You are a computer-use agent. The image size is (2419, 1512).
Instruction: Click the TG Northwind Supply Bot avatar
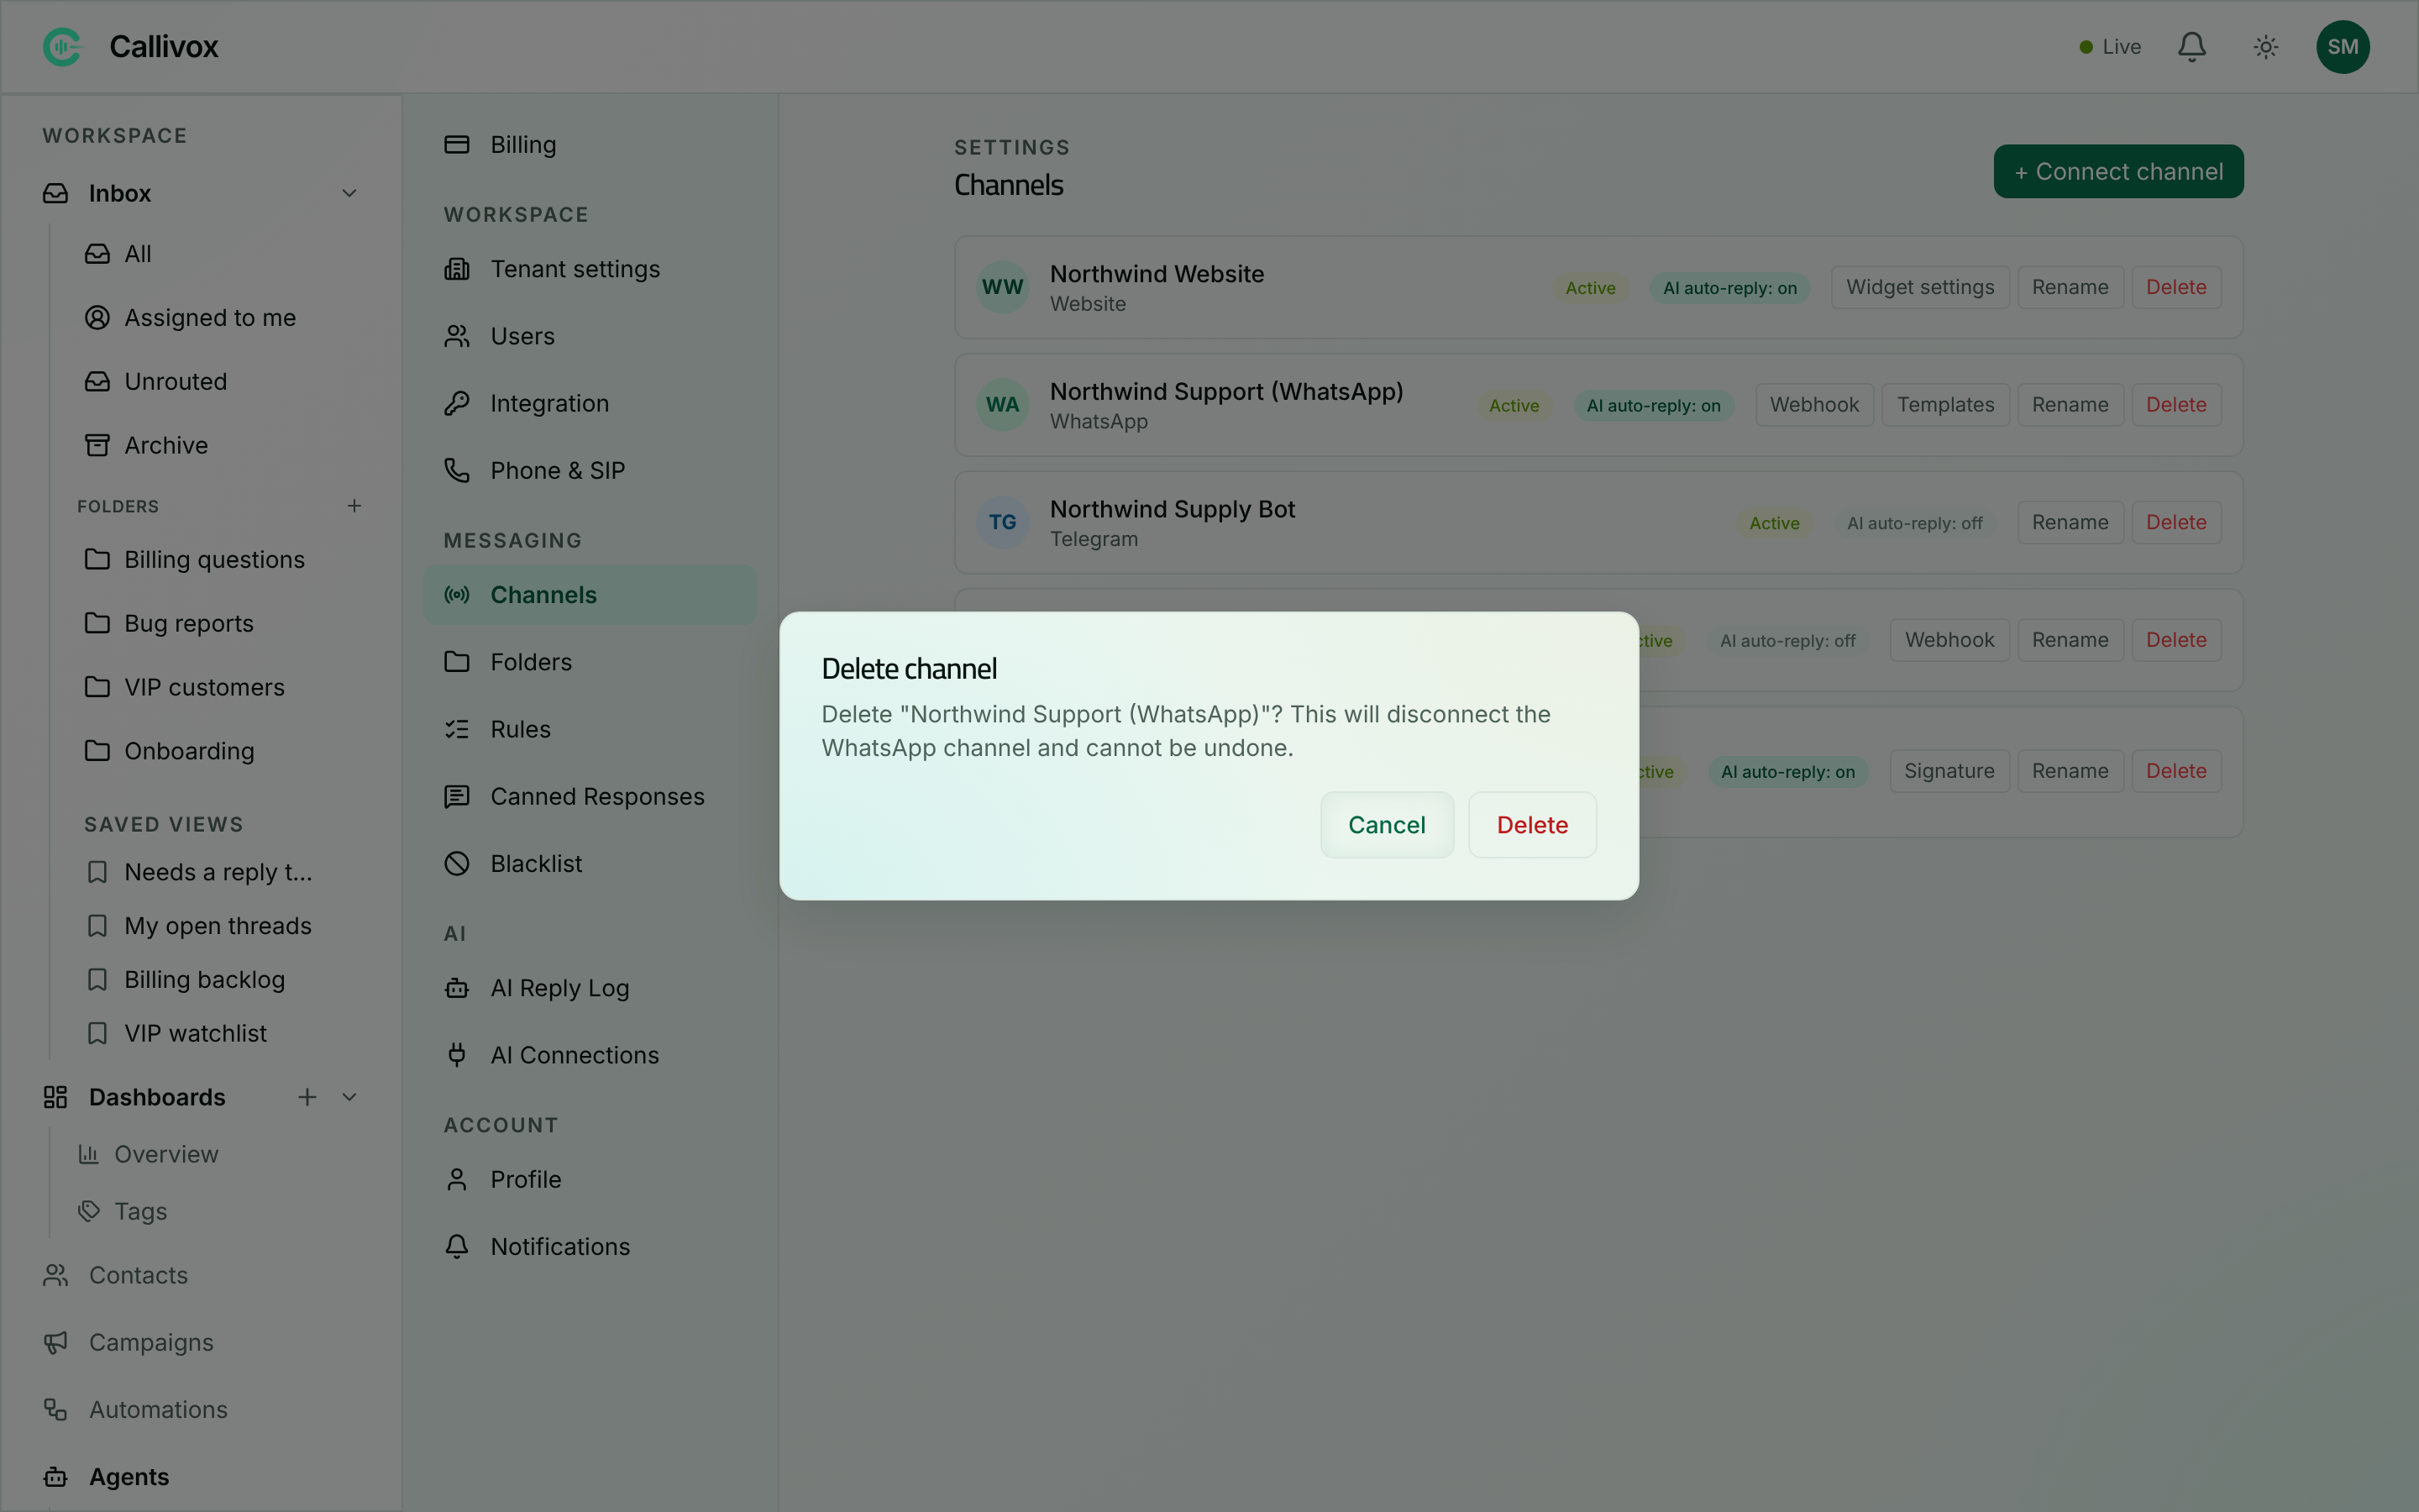pos(1001,522)
